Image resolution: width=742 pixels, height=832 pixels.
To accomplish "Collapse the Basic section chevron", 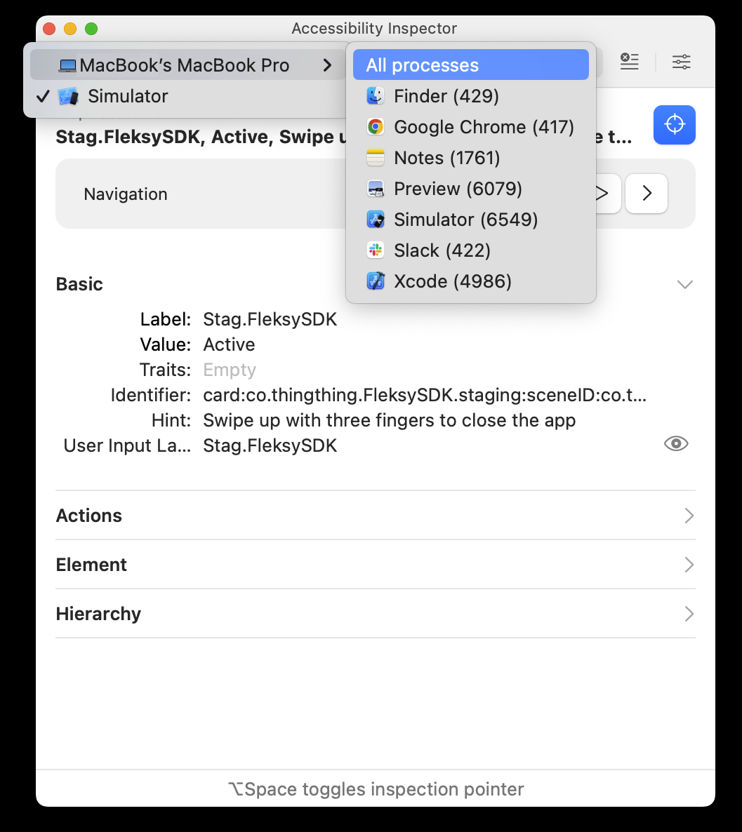I will point(684,284).
